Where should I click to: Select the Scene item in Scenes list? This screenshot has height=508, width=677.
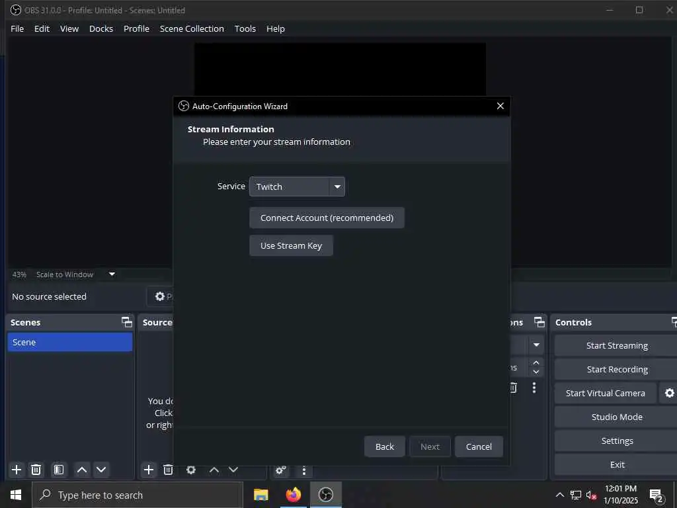70,342
